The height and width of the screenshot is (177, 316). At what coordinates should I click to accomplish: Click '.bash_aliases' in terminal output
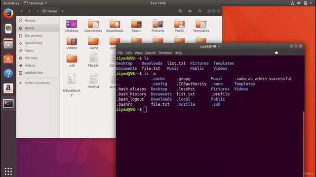pos(131,89)
